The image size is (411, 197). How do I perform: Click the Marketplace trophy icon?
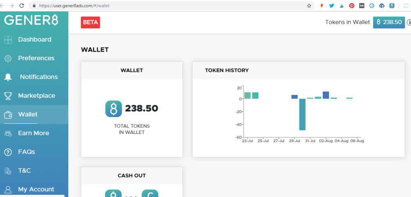tap(8, 96)
